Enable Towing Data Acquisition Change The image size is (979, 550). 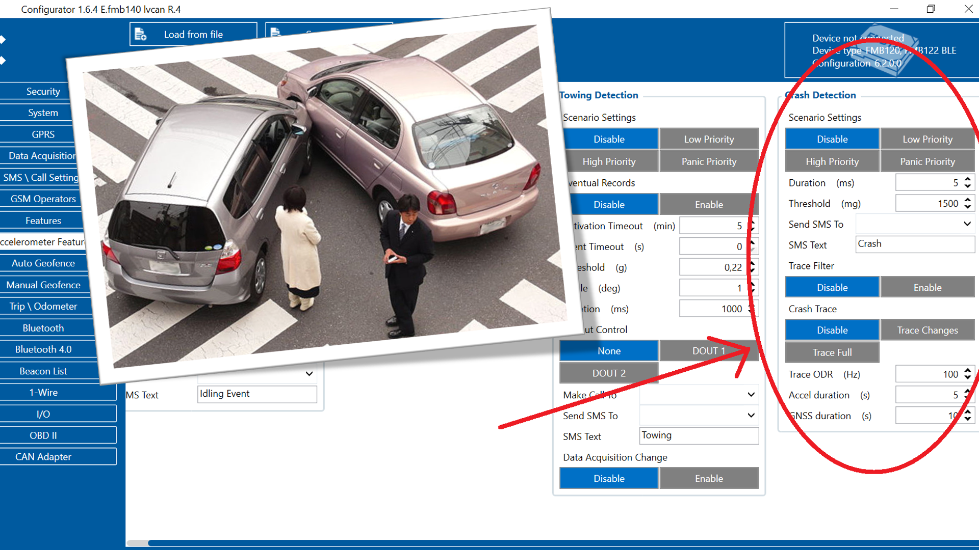708,478
